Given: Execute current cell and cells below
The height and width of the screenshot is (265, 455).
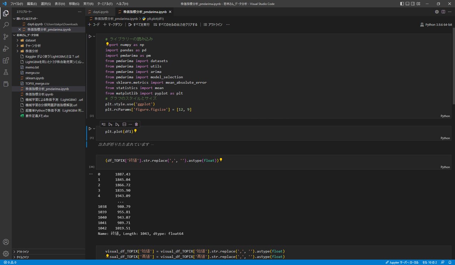Looking at the screenshot, I should tap(117, 124).
